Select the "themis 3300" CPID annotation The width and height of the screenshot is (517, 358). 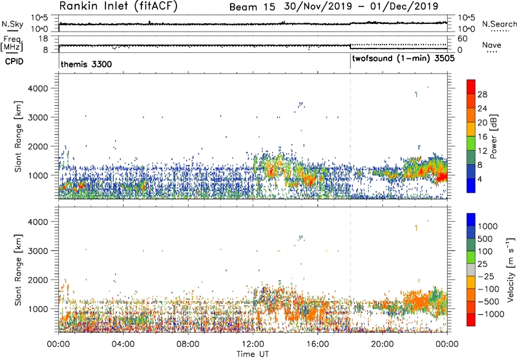click(87, 64)
